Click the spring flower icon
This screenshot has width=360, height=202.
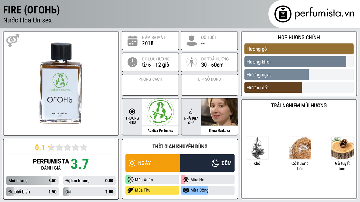(x=130, y=180)
